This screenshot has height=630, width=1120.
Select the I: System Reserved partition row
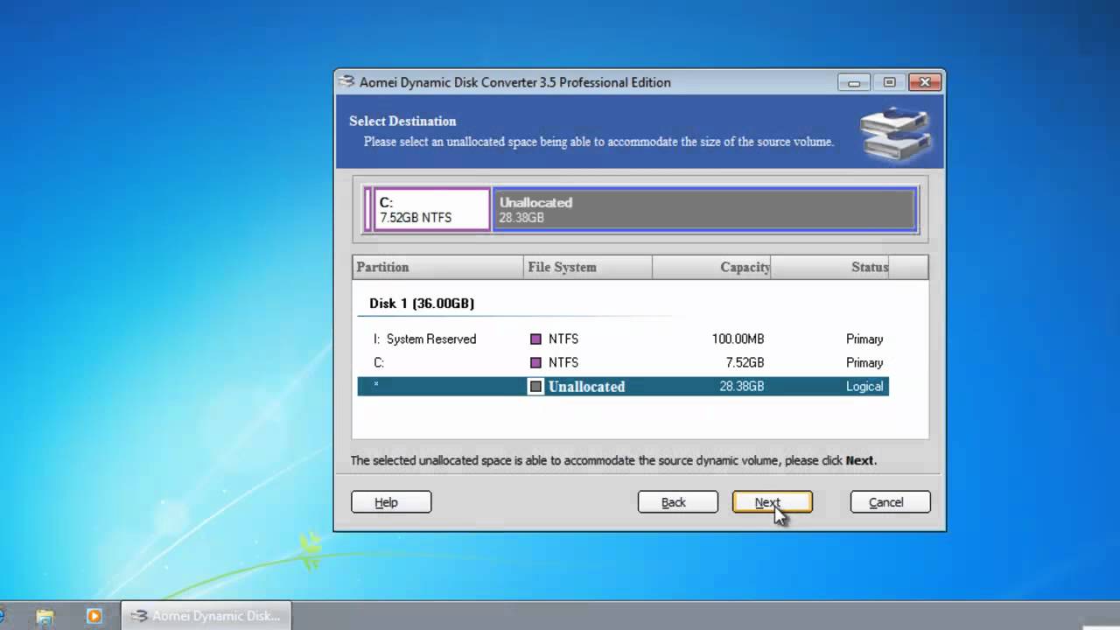tap(623, 339)
